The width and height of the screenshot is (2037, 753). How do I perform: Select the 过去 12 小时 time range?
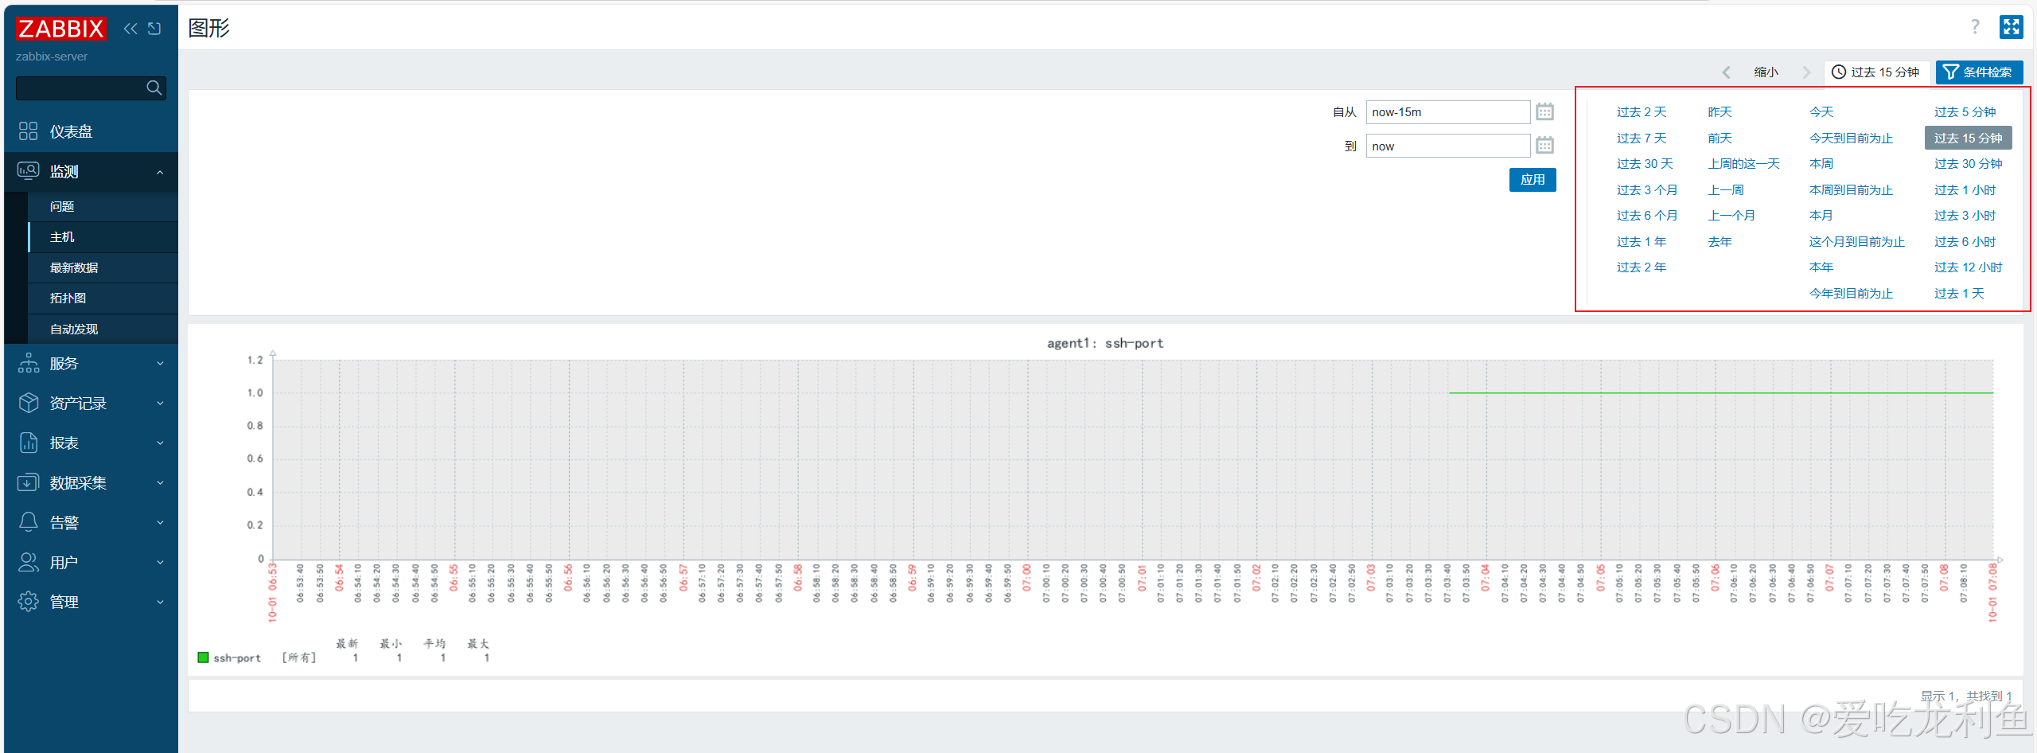pos(1968,267)
